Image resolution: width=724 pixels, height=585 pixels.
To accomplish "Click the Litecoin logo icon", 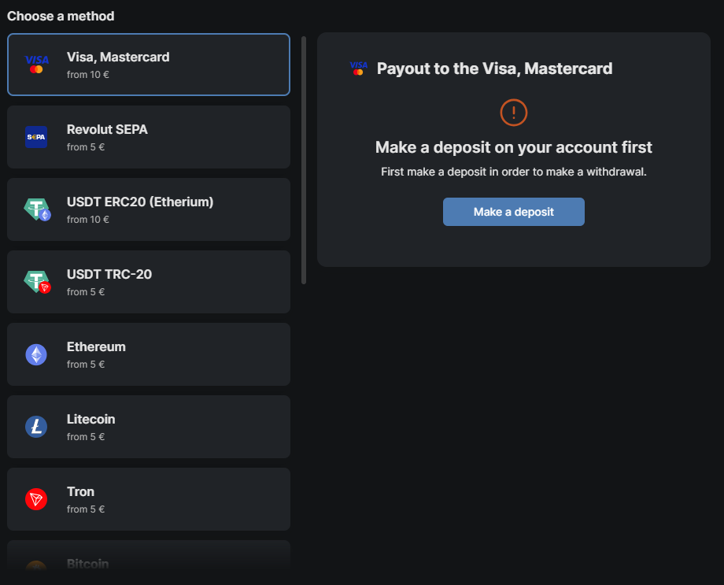I will (x=36, y=427).
